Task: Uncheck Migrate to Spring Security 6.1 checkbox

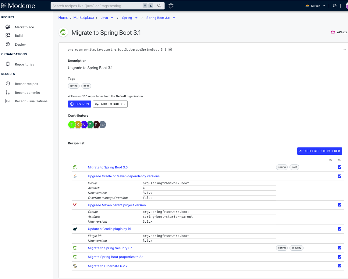Action: (339, 248)
